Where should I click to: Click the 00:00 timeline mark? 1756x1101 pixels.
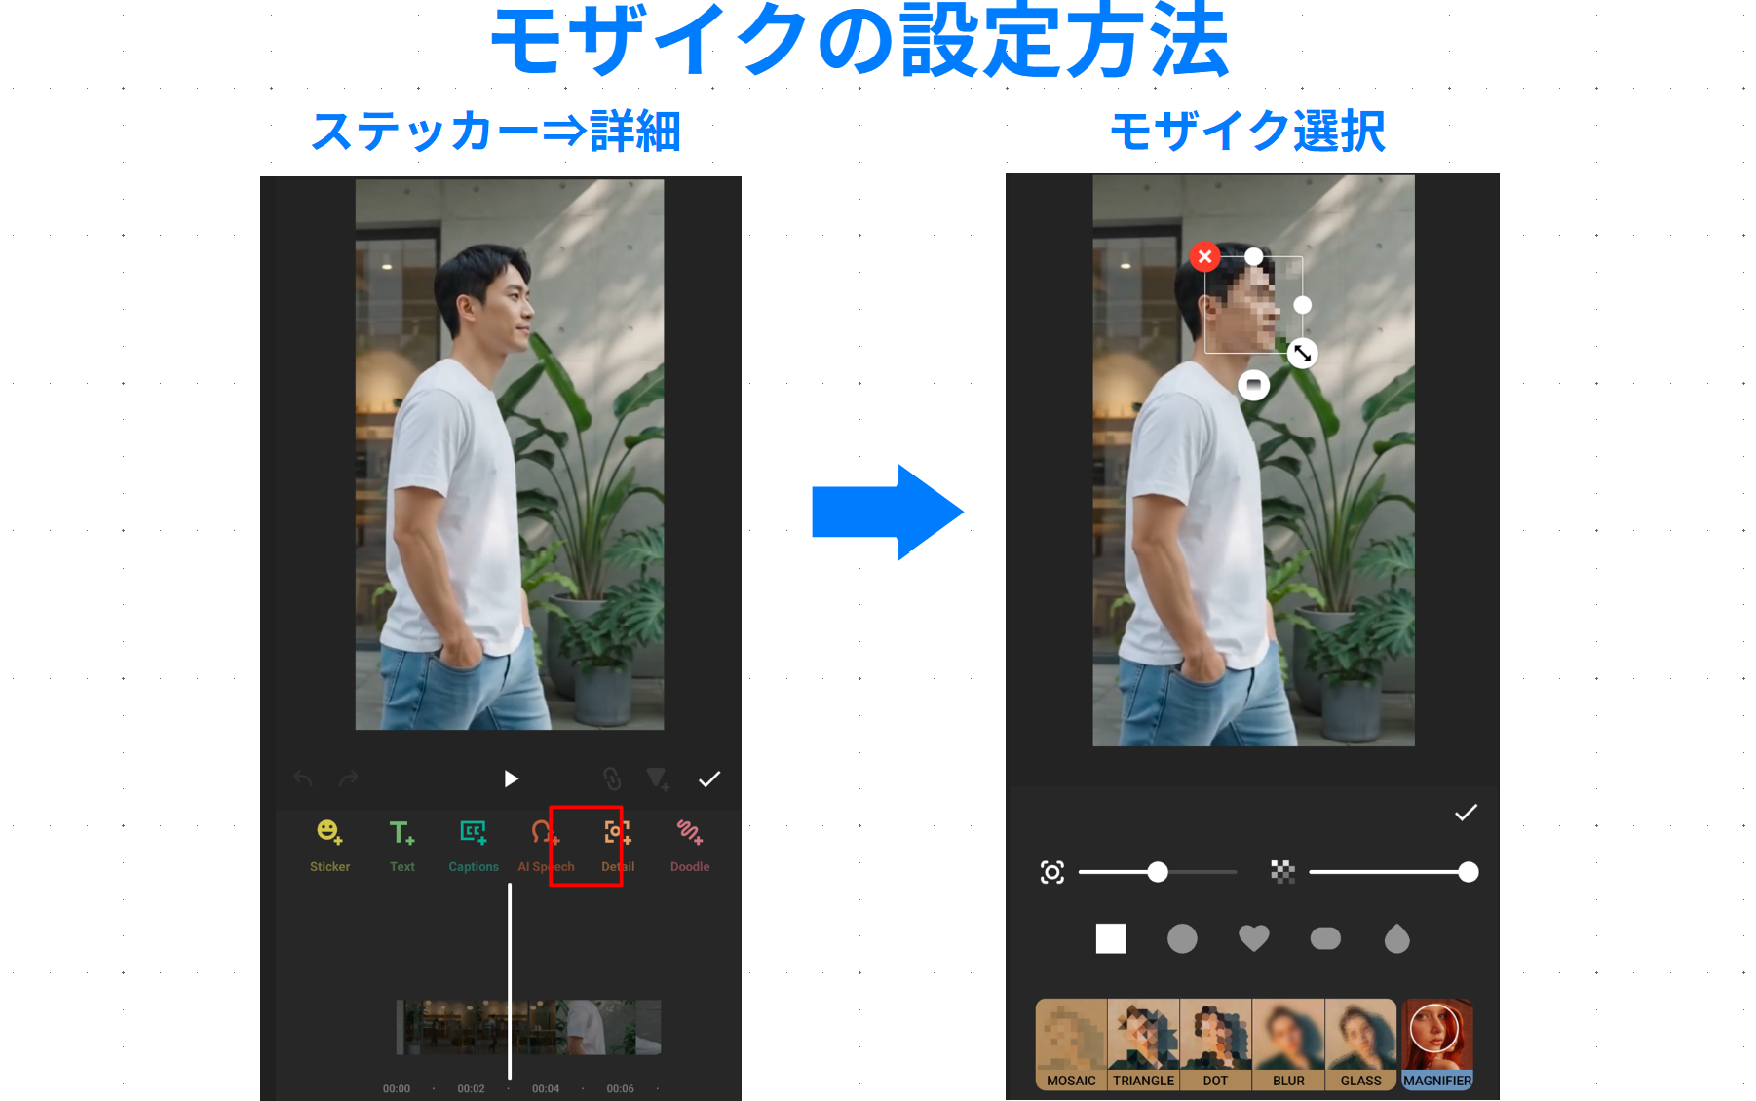[397, 1088]
